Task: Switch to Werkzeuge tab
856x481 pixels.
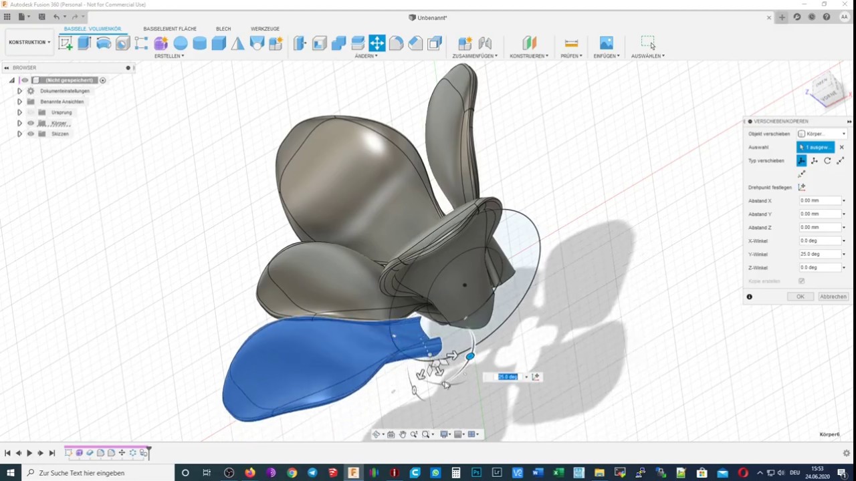Action: point(265,29)
